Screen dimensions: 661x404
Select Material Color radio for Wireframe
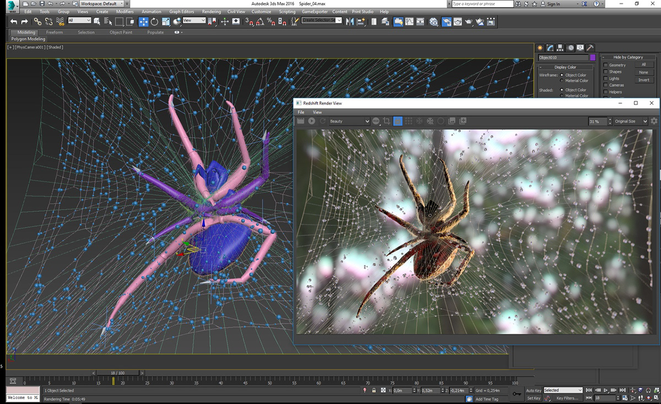pyautogui.click(x=561, y=81)
